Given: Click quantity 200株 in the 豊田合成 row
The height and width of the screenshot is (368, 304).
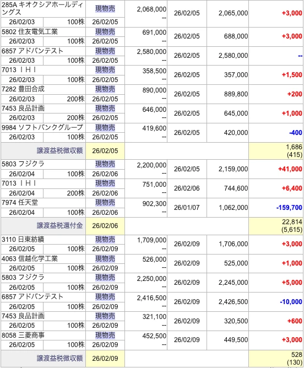Looking at the screenshot, I should click(75, 99).
